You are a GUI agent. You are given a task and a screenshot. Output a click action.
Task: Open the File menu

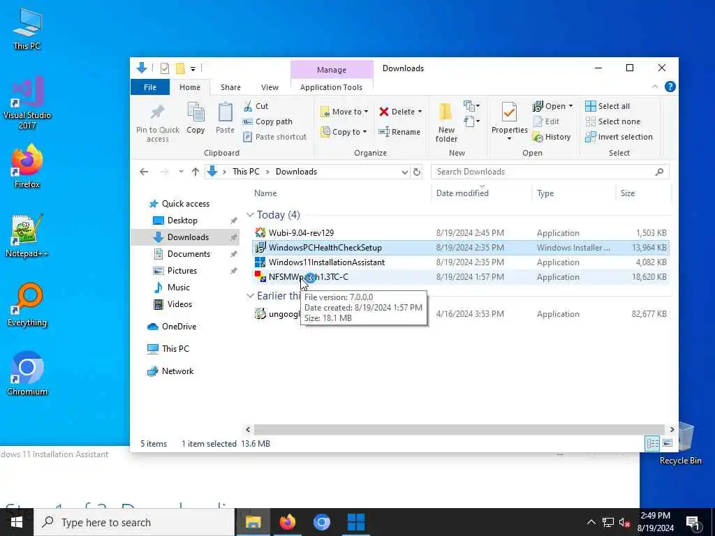[150, 87]
